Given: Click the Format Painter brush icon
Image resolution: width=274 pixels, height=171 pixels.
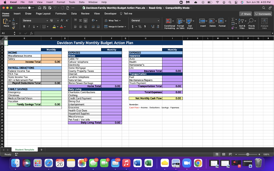Looking at the screenshot, I should point(13,28).
